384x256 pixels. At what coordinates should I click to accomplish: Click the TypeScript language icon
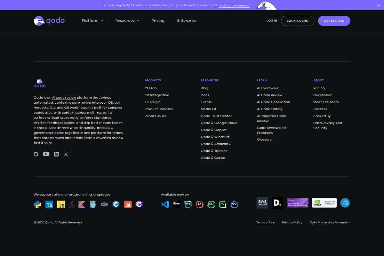pyautogui.click(x=49, y=204)
